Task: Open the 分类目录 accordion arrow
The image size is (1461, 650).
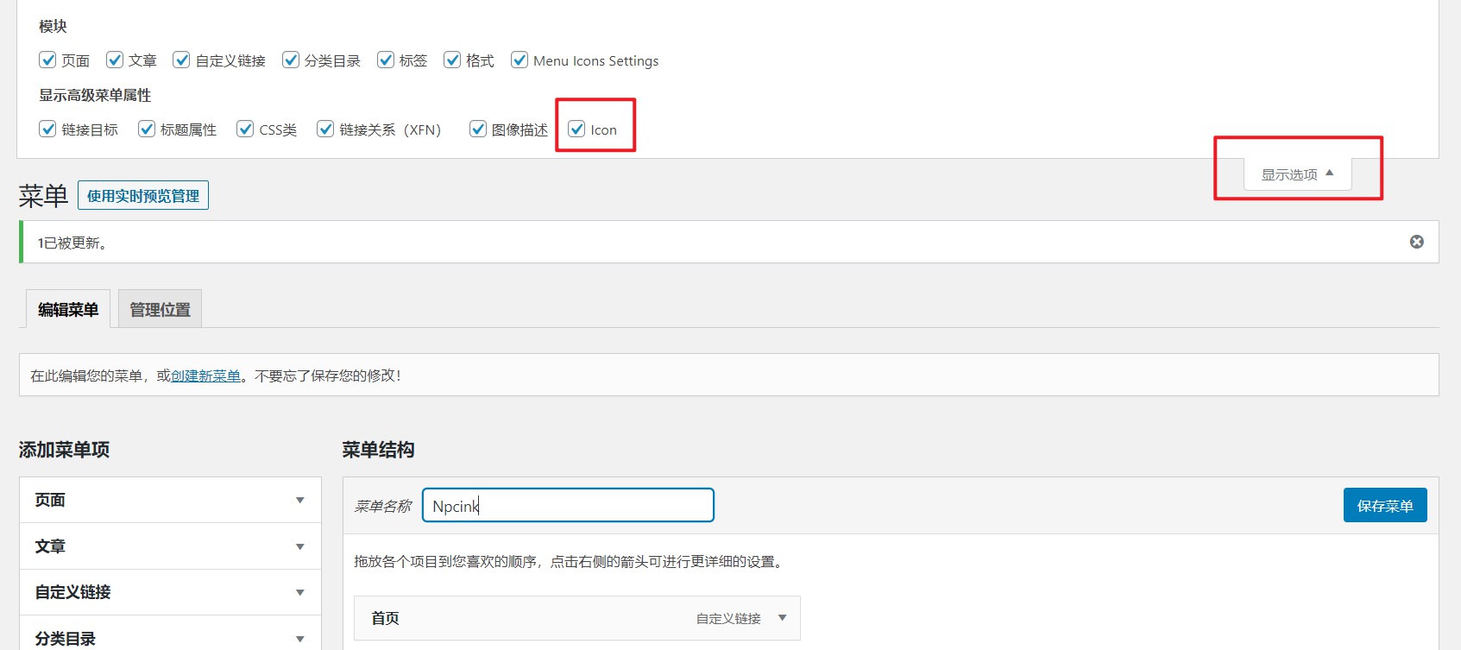Action: tap(299, 639)
